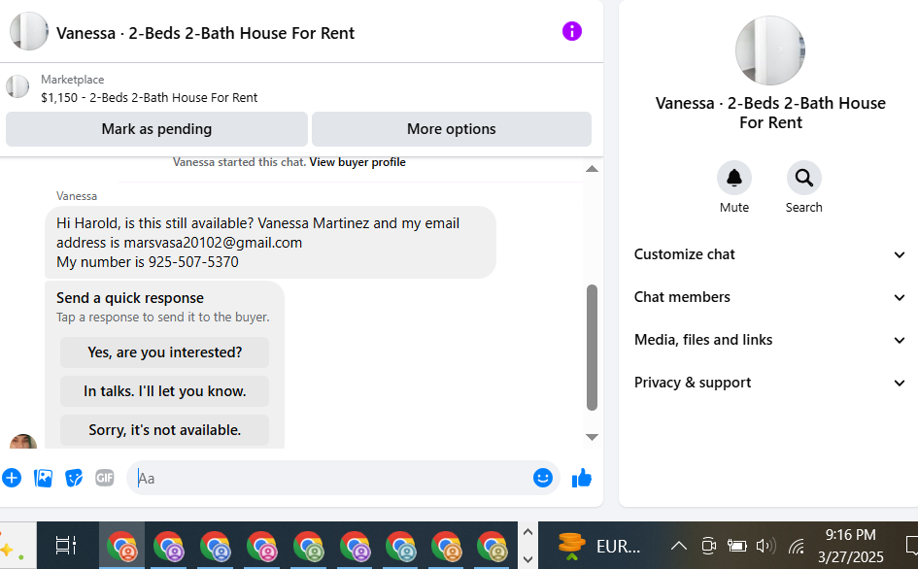Open the EUR currency taskbar widget

pyautogui.click(x=599, y=546)
